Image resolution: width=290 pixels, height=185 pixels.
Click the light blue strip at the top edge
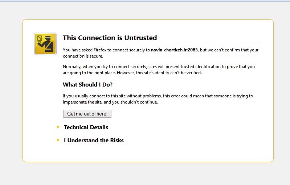coord(145,1)
